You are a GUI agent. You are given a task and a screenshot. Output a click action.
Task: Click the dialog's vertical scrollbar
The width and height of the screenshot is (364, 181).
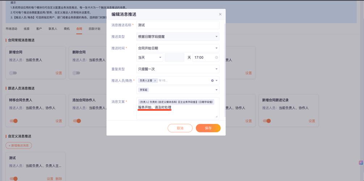pyautogui.click(x=225, y=70)
